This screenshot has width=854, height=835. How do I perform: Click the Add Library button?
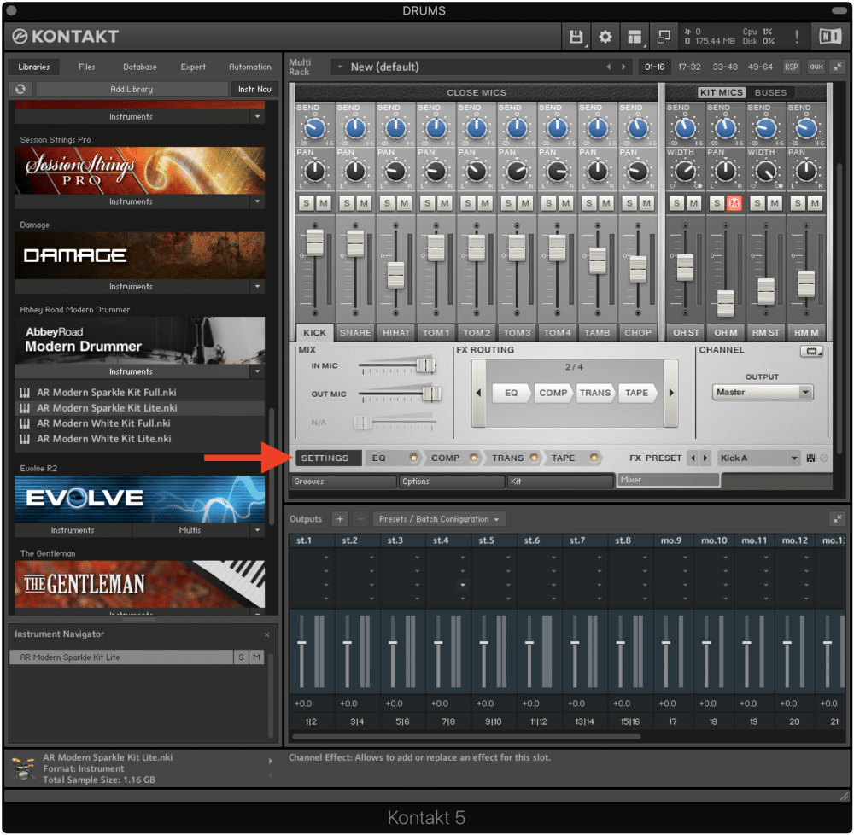132,90
